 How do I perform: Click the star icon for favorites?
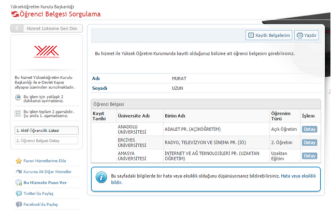19,161
